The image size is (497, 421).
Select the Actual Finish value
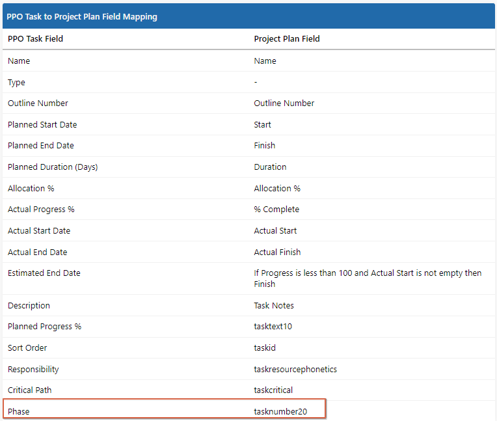pos(277,252)
